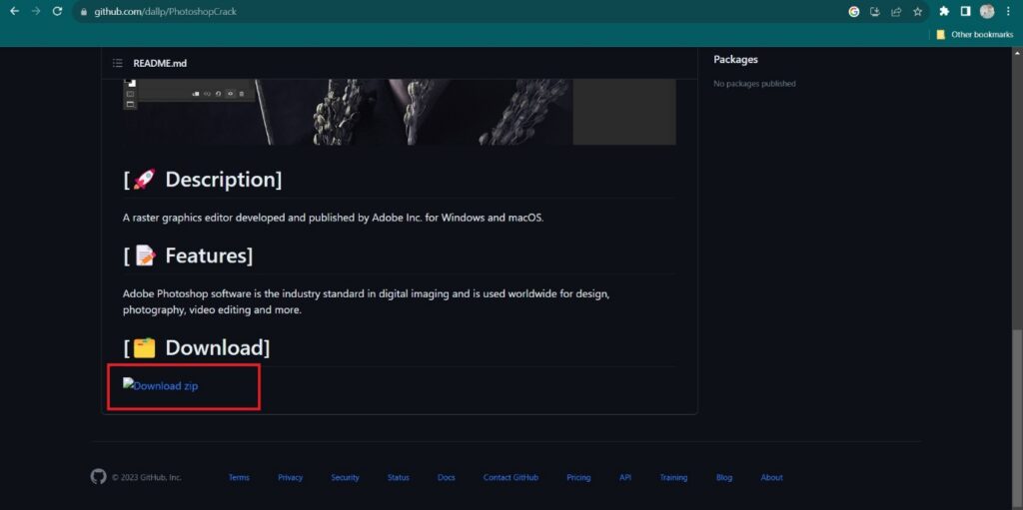Image resolution: width=1023 pixels, height=510 pixels.
Task: Expand the Other bookmarks folder
Action: tap(967, 34)
